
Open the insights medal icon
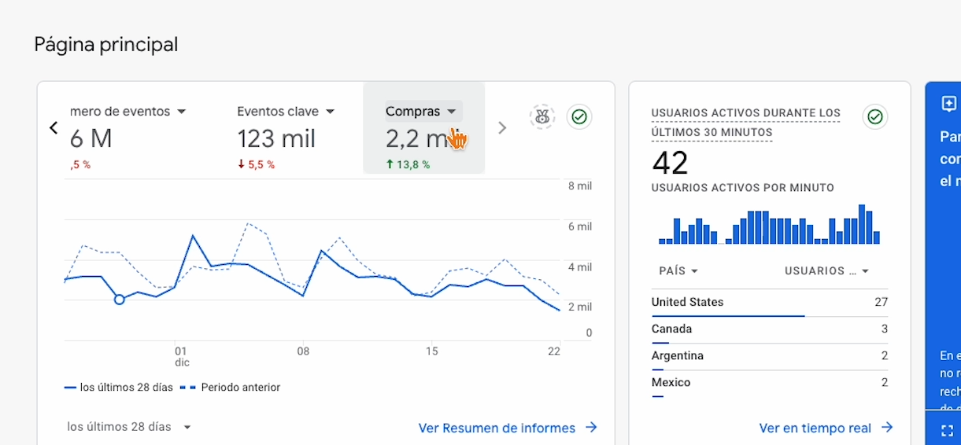[x=542, y=117]
